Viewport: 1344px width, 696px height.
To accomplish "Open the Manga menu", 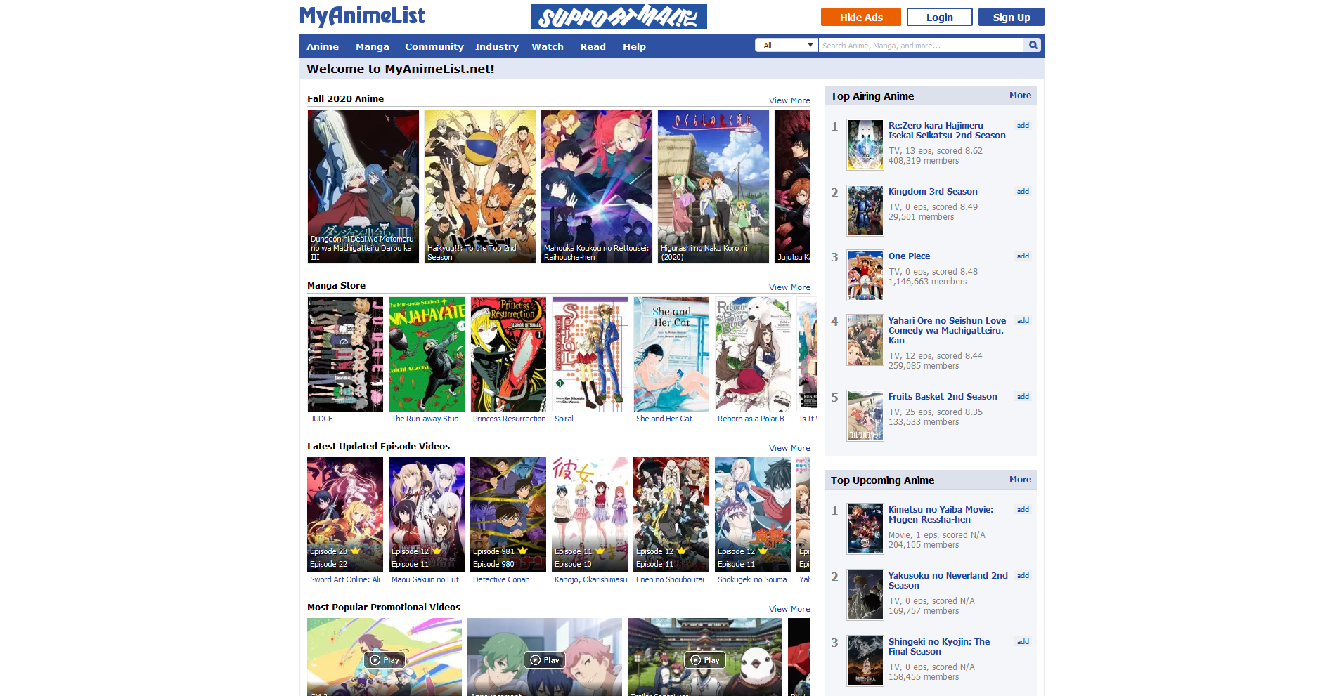I will point(372,46).
